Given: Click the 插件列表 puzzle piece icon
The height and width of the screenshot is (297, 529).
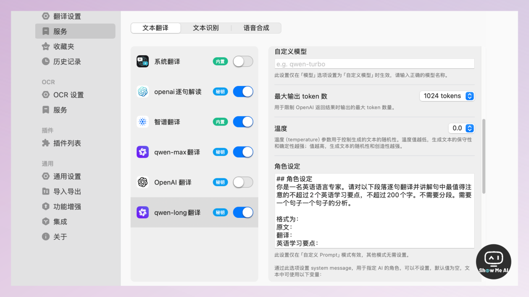Looking at the screenshot, I should pyautogui.click(x=46, y=143).
